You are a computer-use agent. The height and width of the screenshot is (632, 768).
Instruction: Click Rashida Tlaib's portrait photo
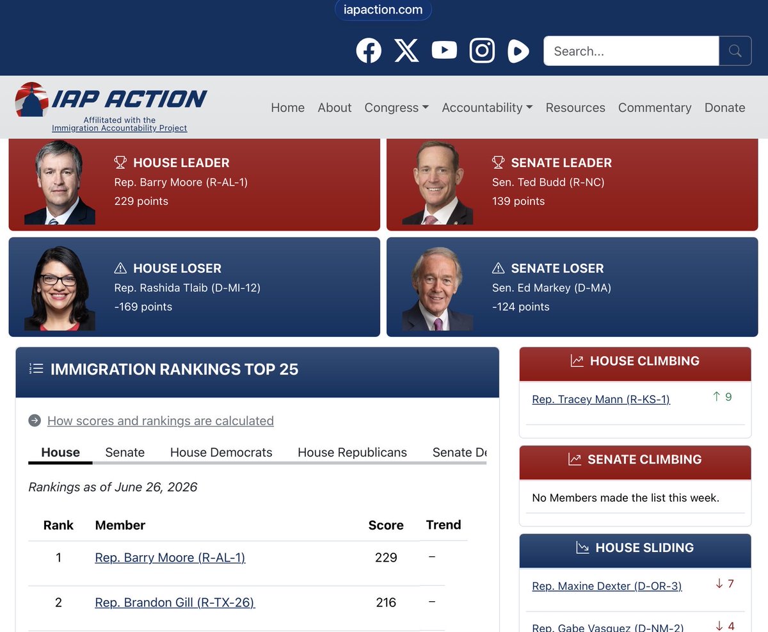(60, 288)
